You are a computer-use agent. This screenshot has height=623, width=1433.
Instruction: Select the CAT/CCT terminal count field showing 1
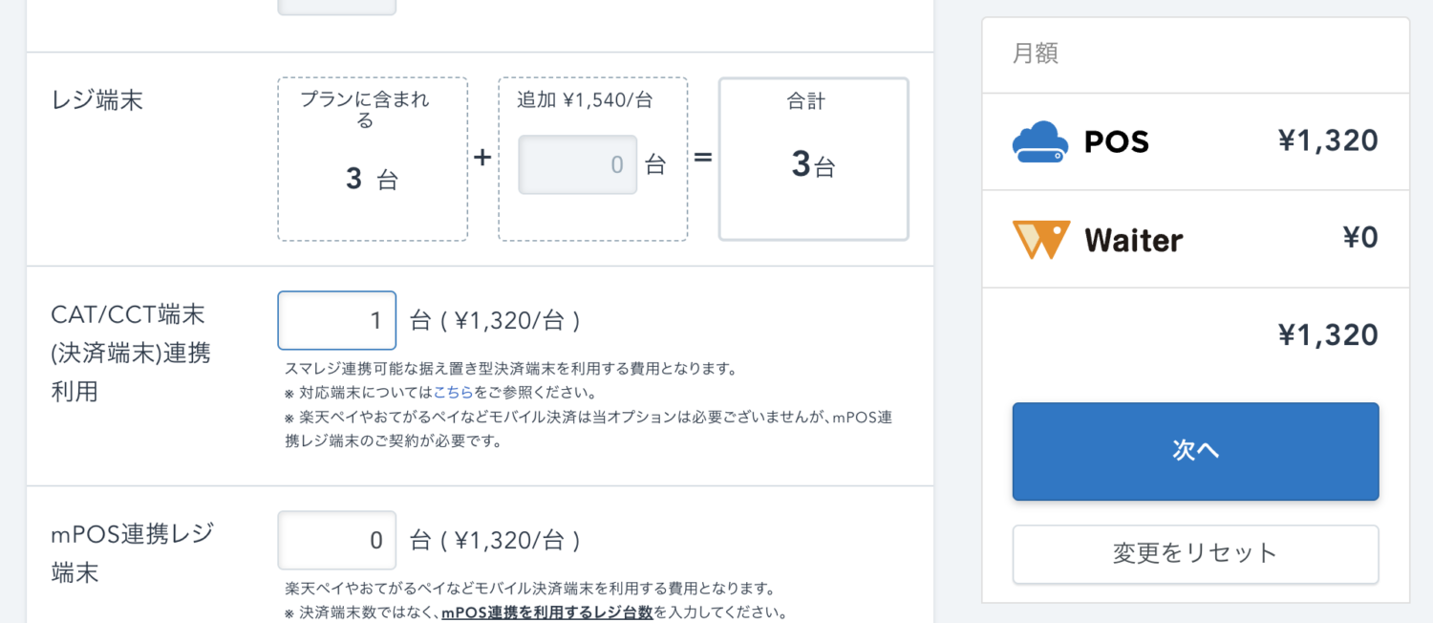[336, 320]
